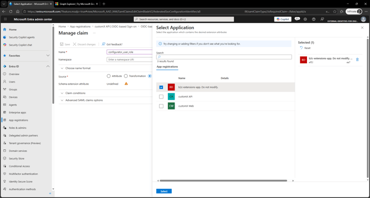Open Overview under Entra ID

point(14,74)
